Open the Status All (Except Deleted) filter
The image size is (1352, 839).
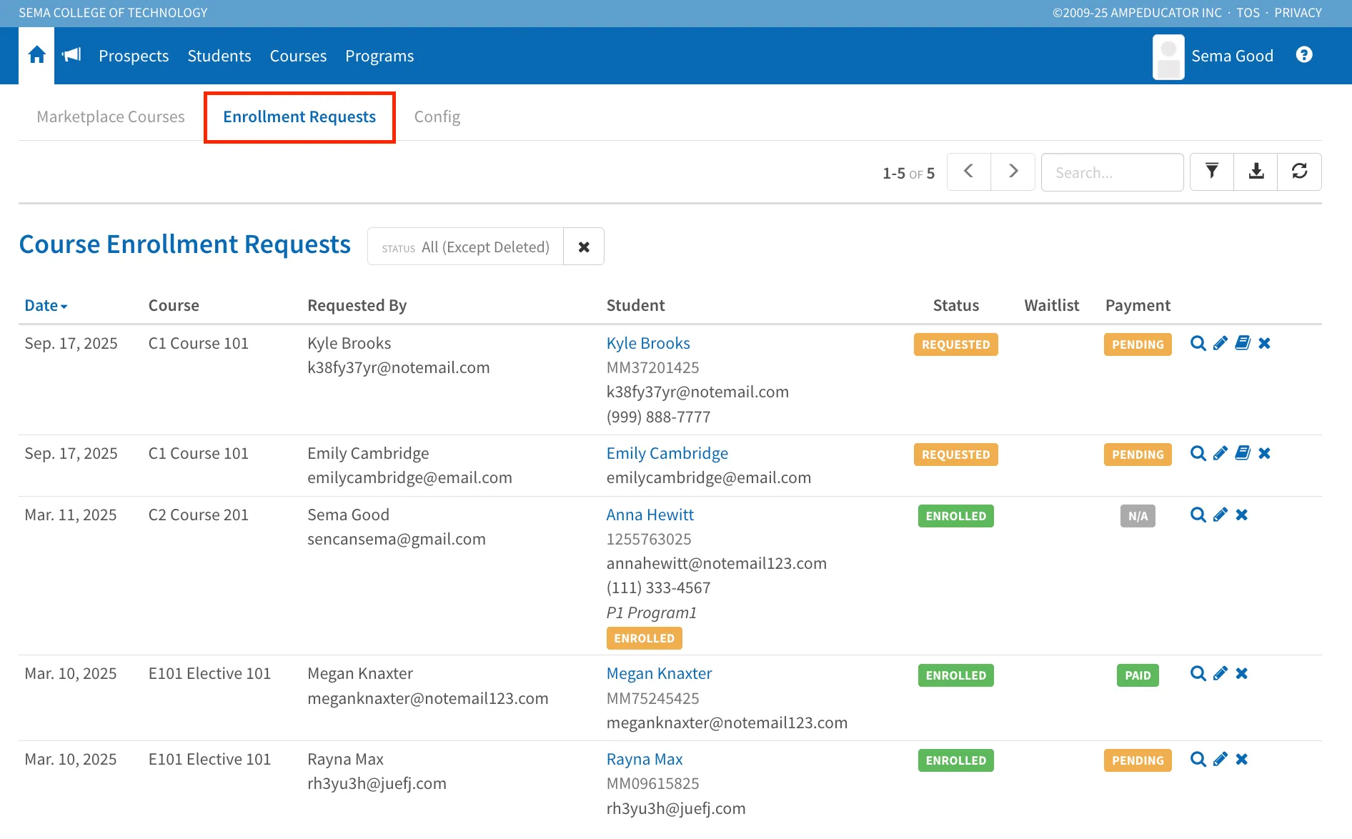point(465,247)
